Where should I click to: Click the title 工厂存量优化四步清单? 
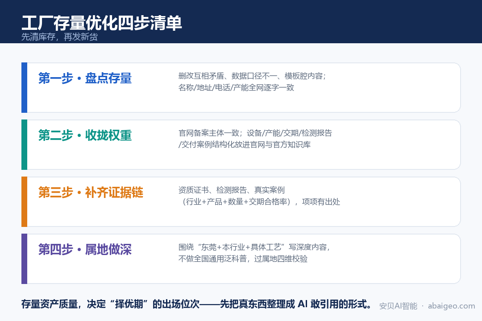(101, 23)
